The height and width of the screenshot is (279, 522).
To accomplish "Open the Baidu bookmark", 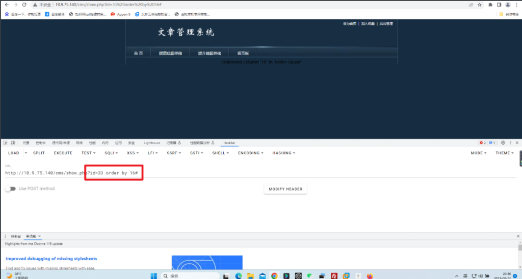I will point(22,14).
